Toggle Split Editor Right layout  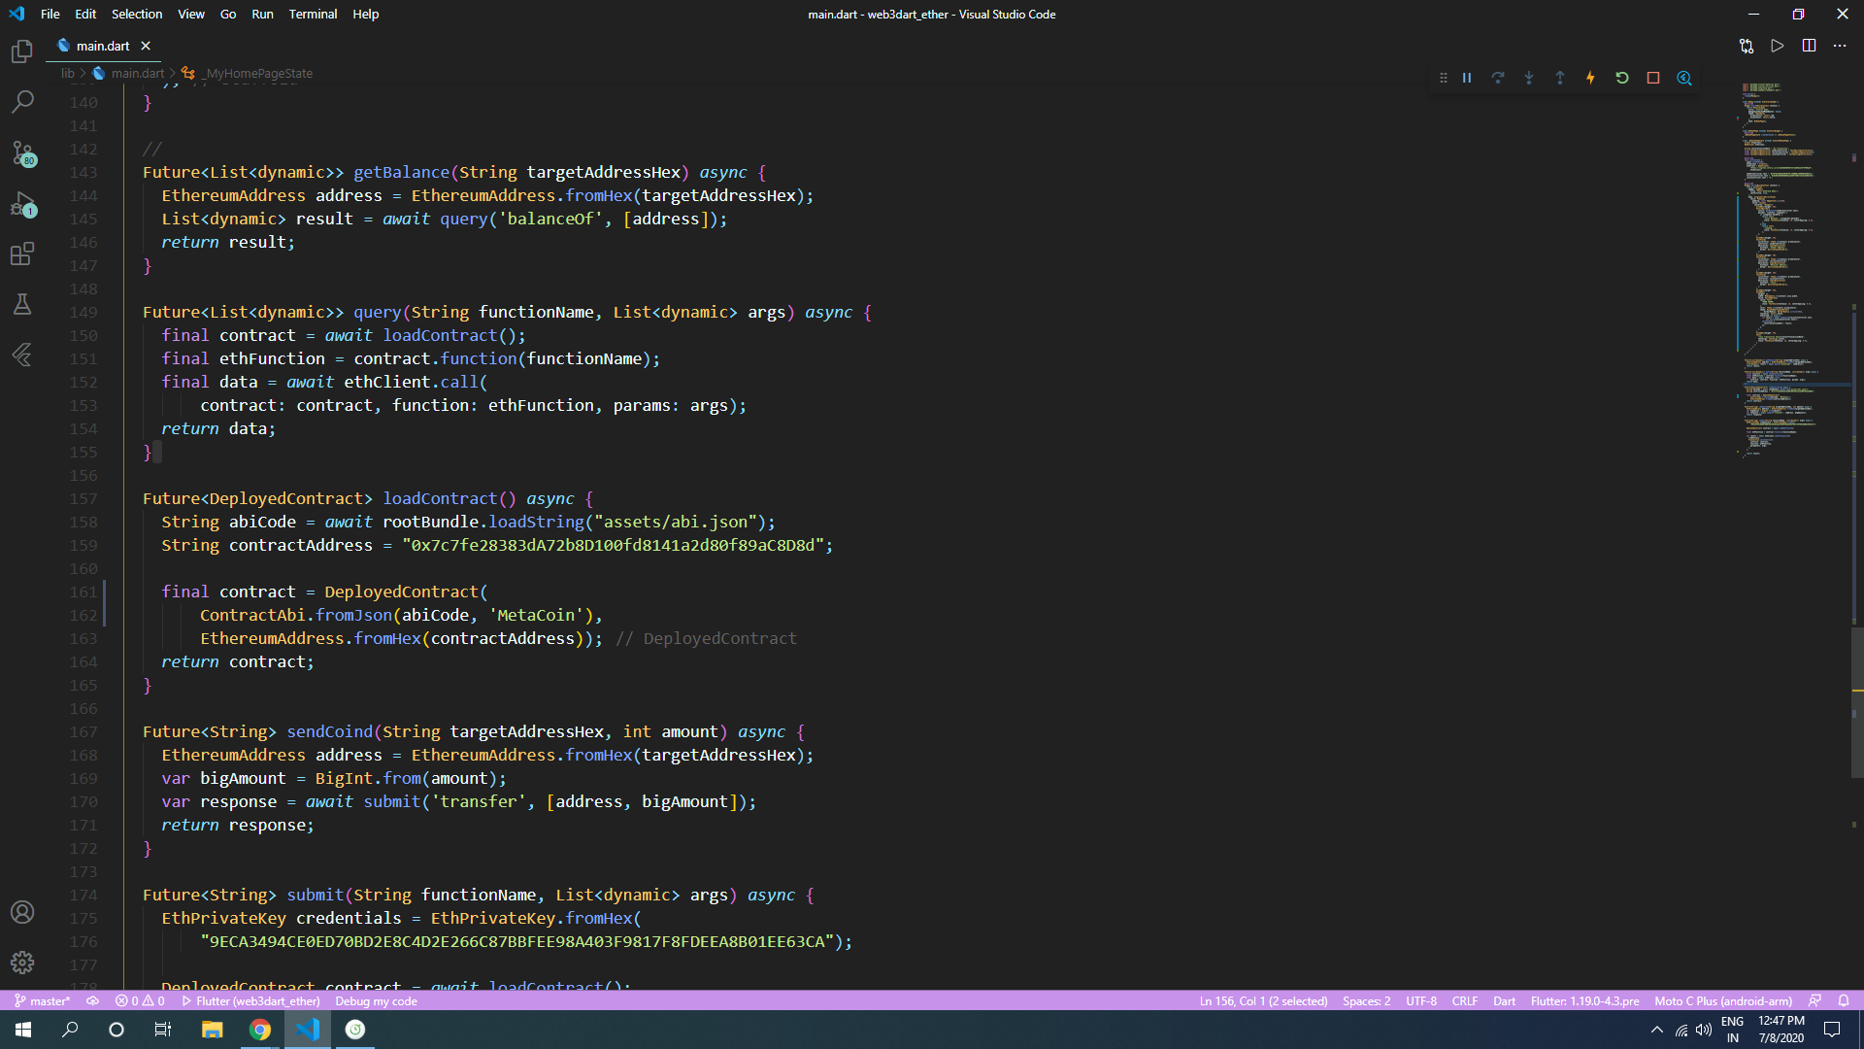pos(1809,46)
